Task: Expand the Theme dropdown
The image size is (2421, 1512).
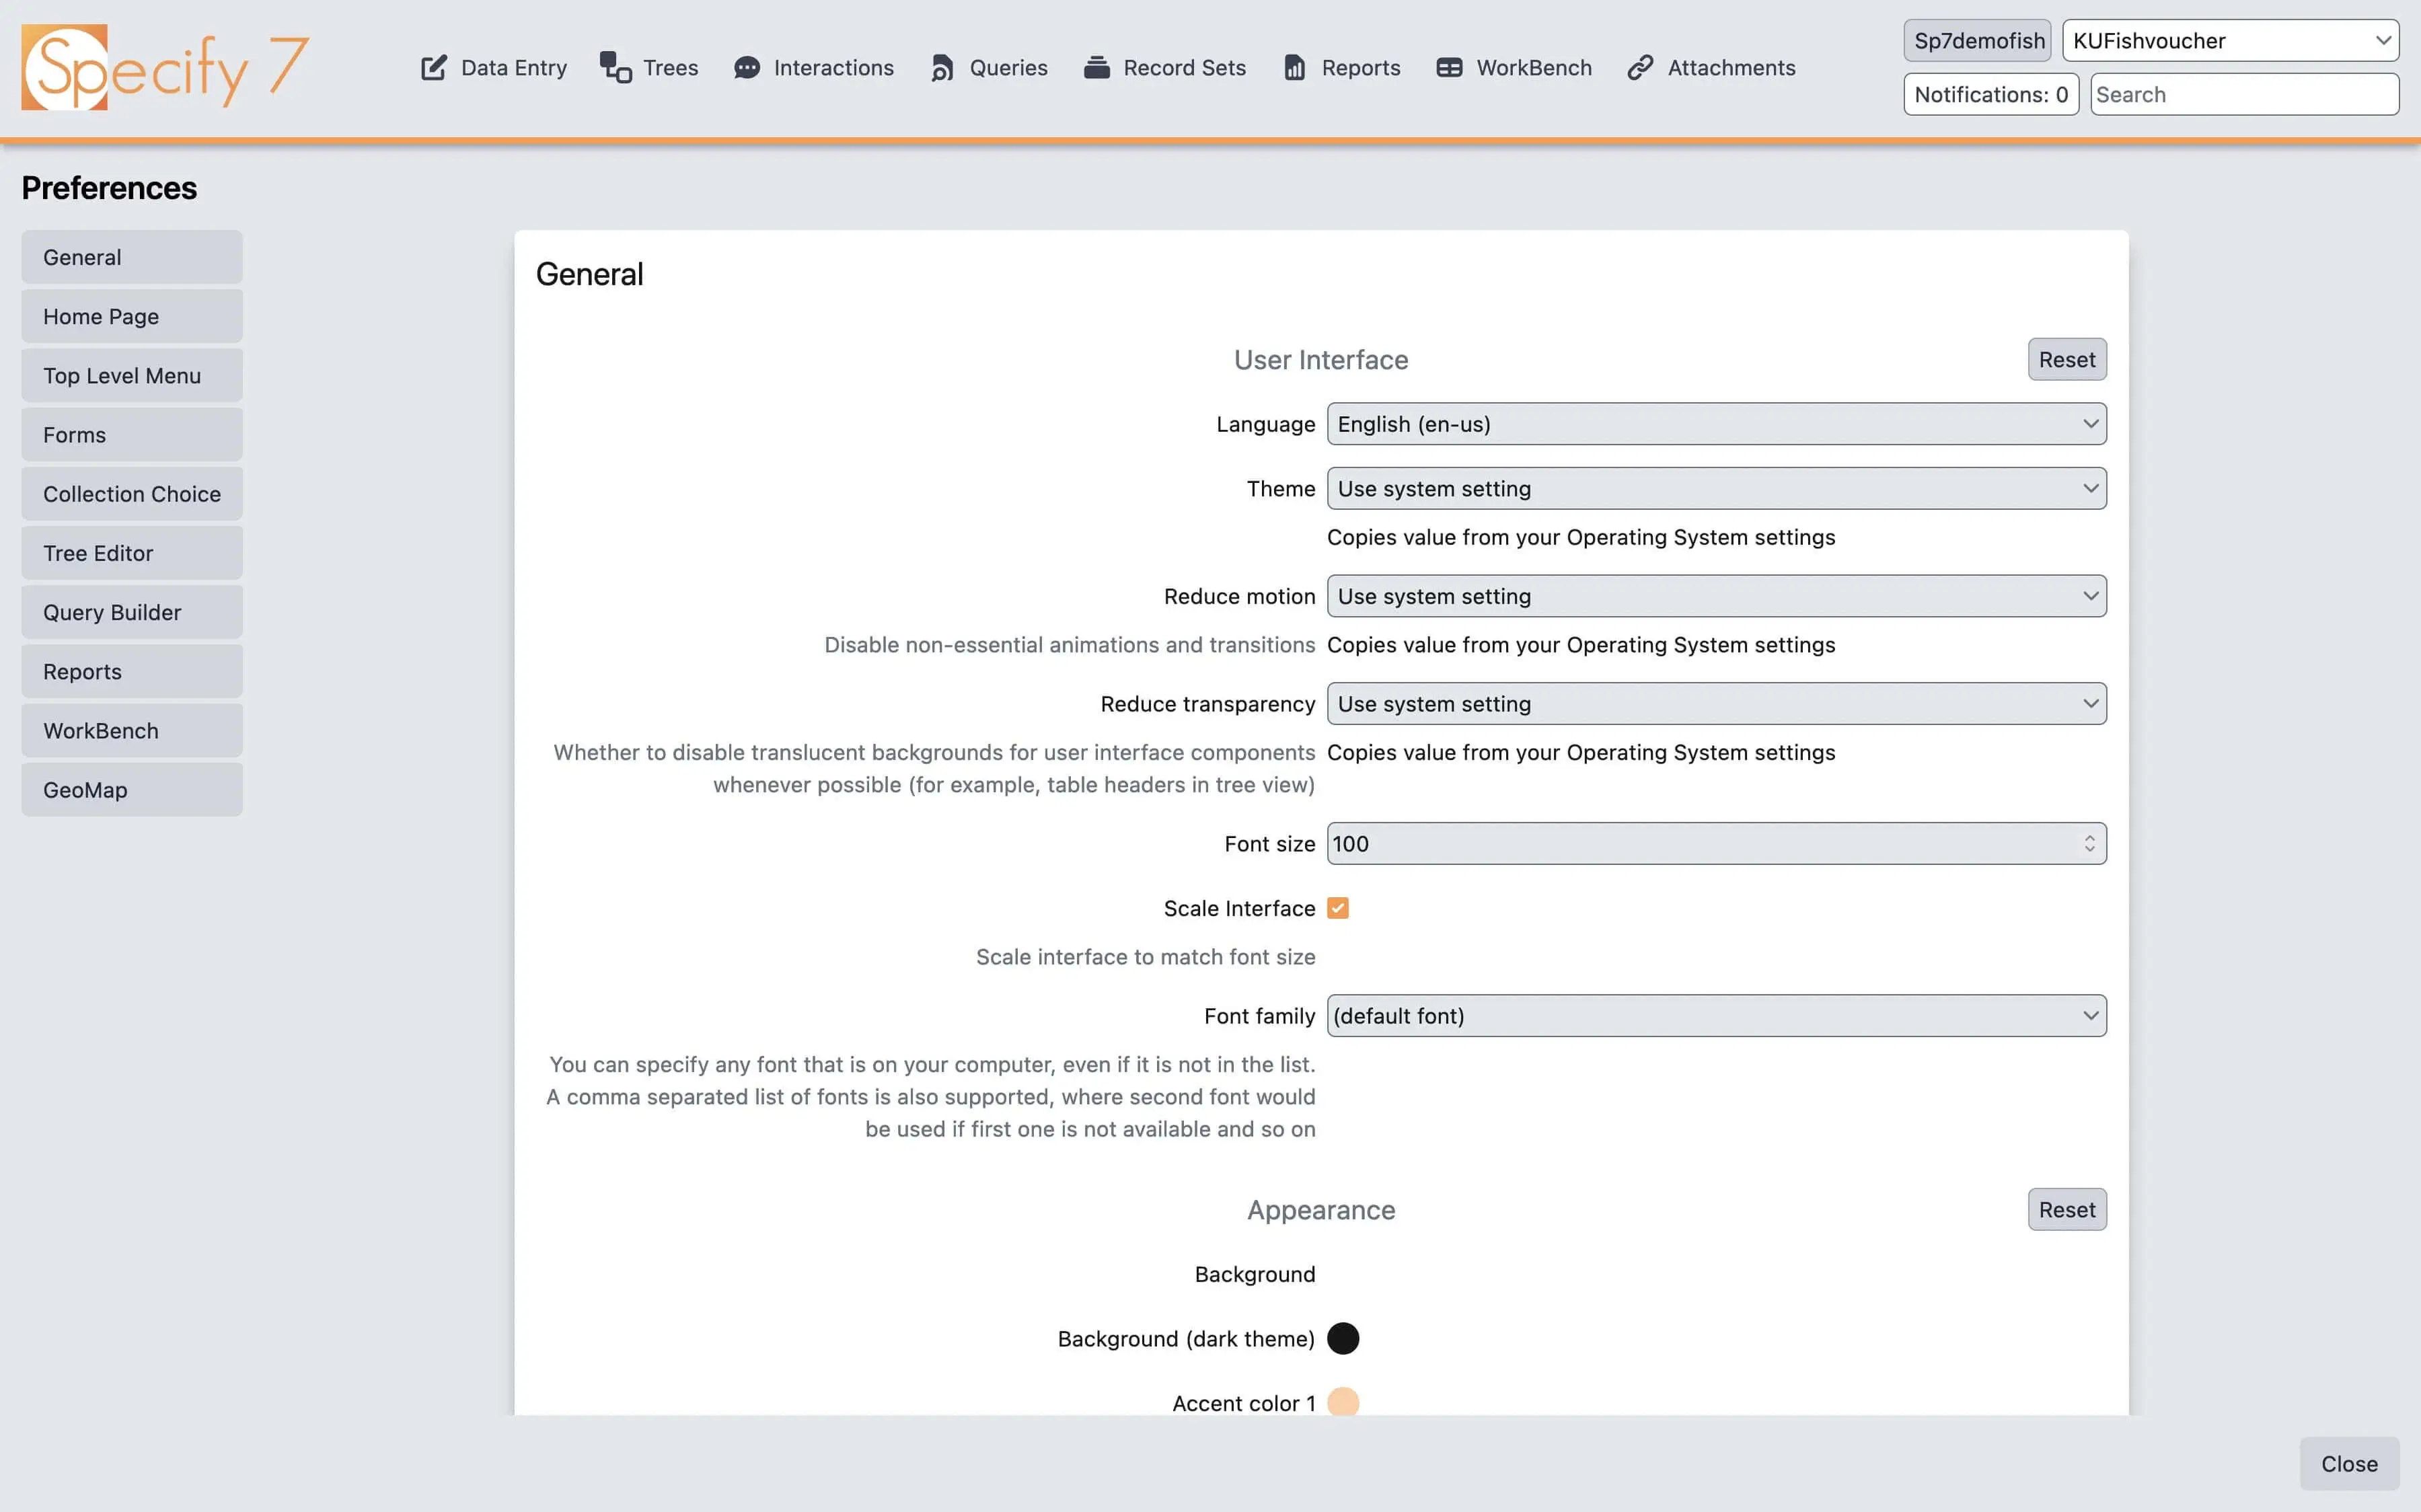Action: tap(1716, 489)
